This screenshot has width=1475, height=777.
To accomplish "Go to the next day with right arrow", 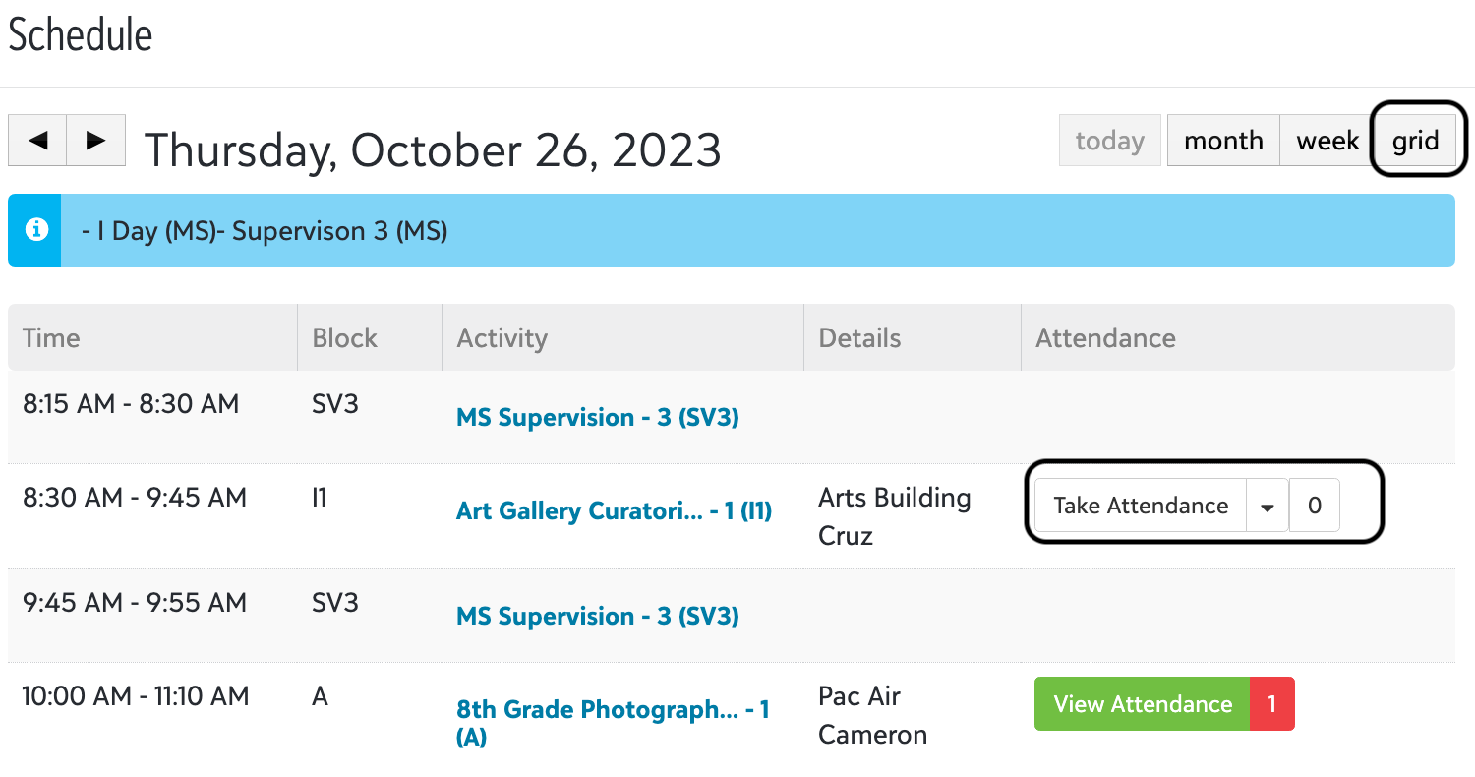I will 95,141.
